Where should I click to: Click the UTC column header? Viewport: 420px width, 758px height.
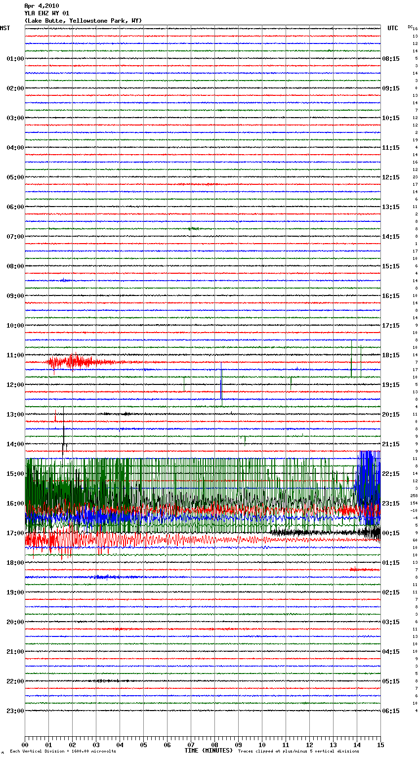pos(392,28)
